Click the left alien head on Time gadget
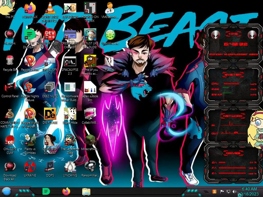The image size is (263, 197). 215,35
